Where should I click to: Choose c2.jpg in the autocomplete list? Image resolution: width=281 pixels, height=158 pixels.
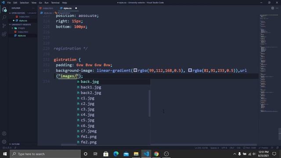pyautogui.click(x=114, y=104)
